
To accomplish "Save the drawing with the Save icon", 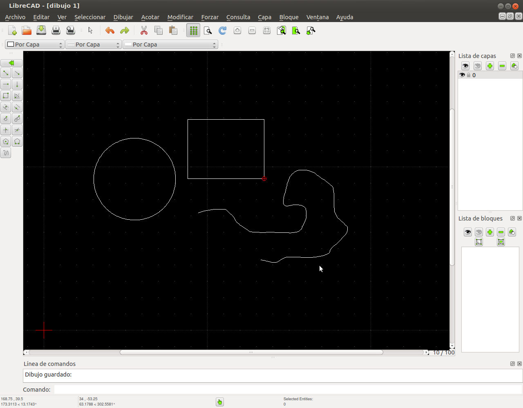I will tap(41, 31).
